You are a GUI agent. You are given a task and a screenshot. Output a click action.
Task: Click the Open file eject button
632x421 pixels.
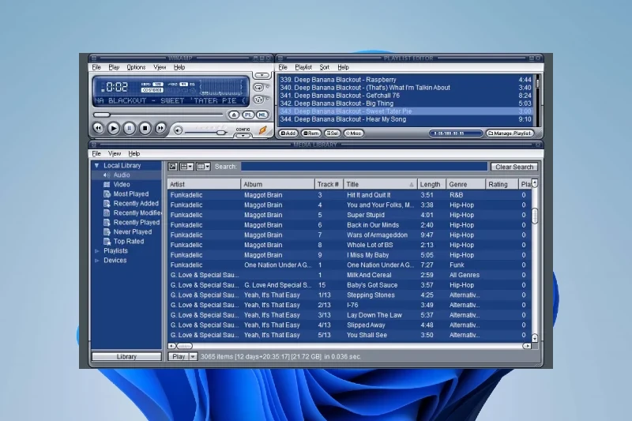pyautogui.click(x=234, y=115)
